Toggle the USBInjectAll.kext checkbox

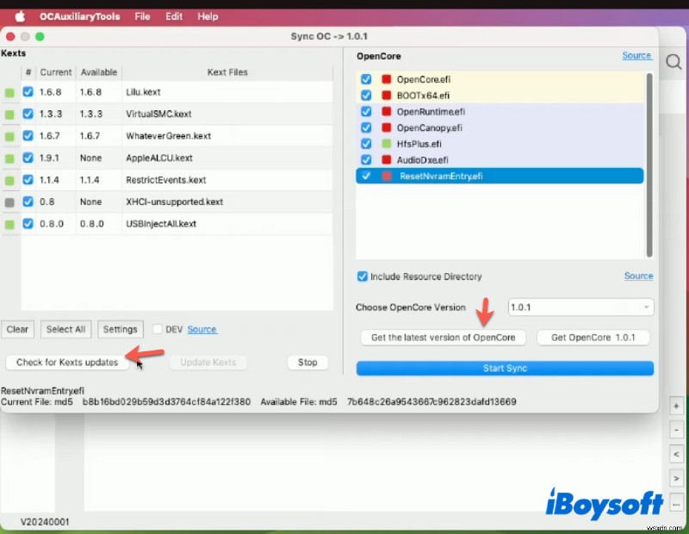click(28, 224)
